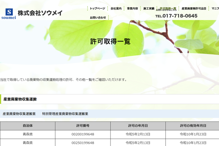Click the 産業廃棄物収集運搬 section heading
The image size is (219, 146).
click(x=20, y=99)
